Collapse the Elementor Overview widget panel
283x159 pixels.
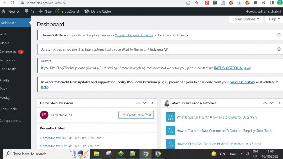click(x=152, y=103)
